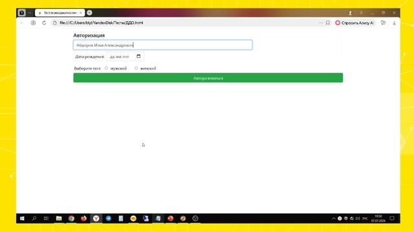Reload the page in the browser
The width and height of the screenshot is (414, 232).
point(44,23)
